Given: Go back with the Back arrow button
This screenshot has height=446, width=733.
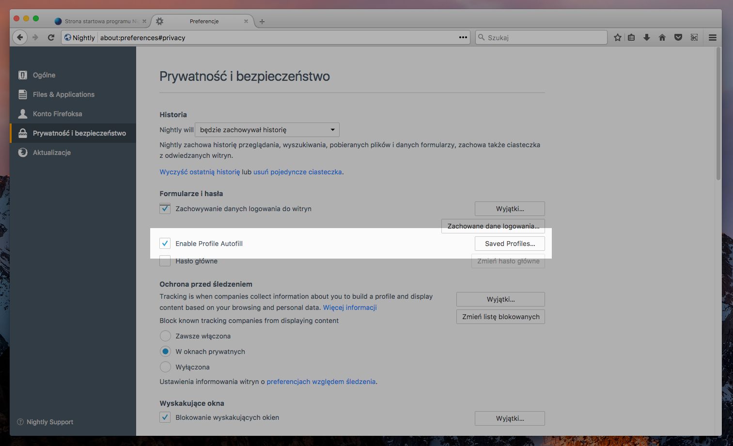Looking at the screenshot, I should click(20, 37).
